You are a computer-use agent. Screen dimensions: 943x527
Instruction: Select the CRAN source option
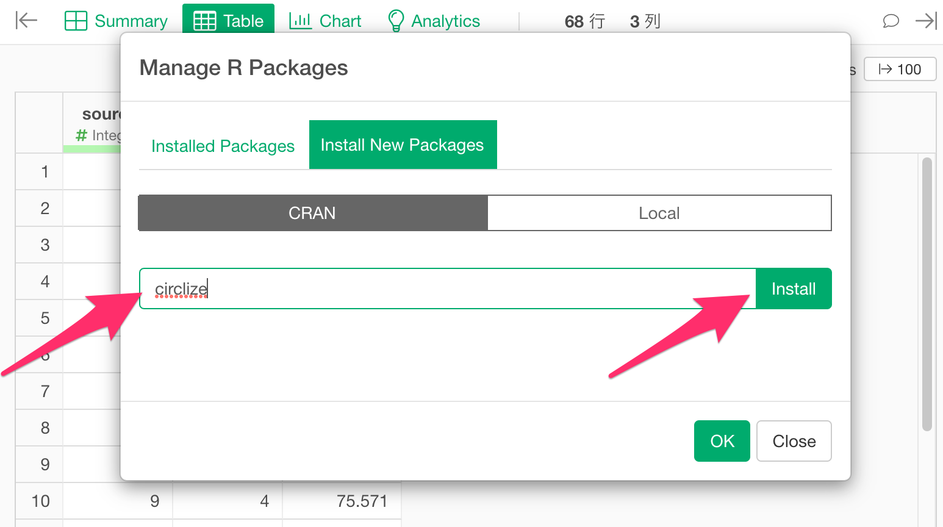[x=313, y=213]
